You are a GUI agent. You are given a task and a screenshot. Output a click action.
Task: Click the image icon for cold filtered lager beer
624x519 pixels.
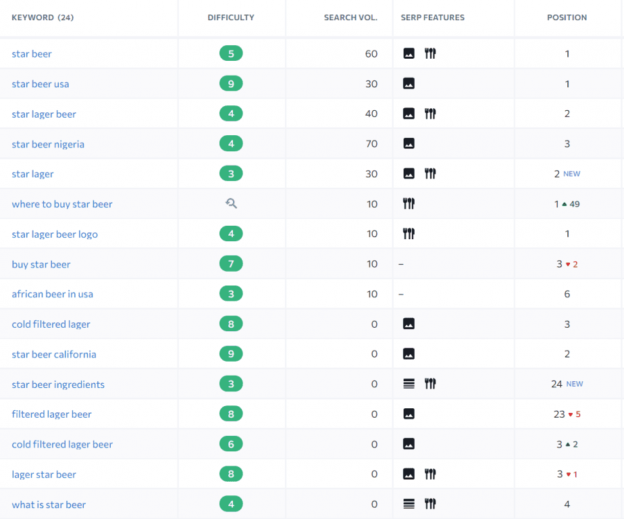coord(409,444)
